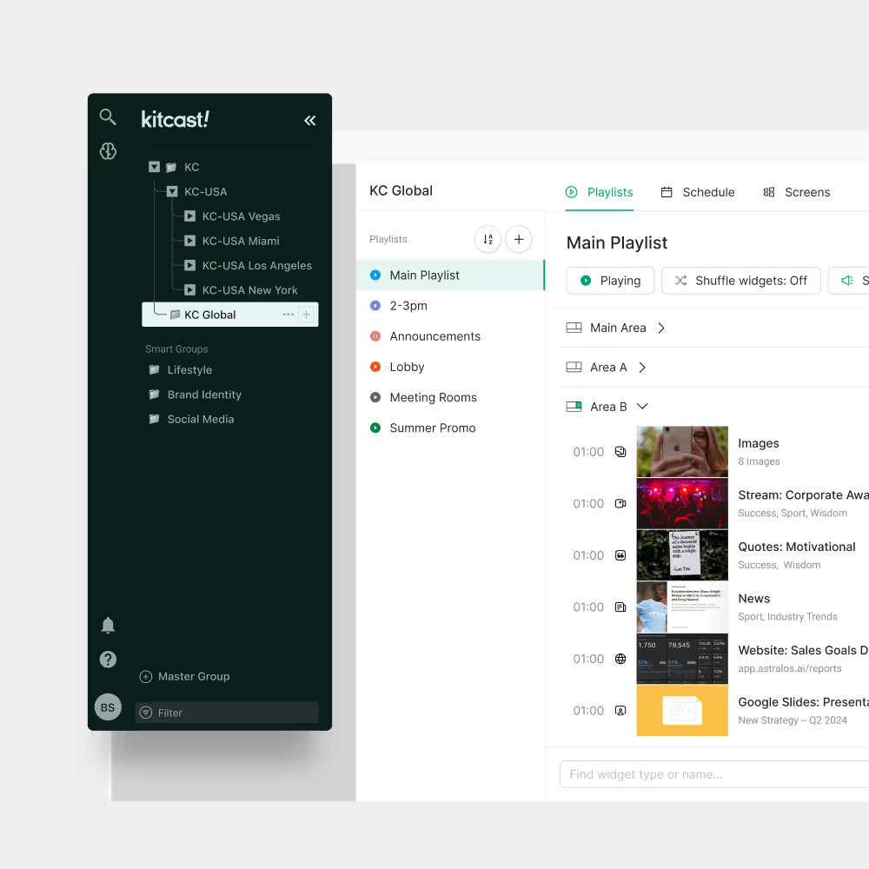Open search in the sidebar
This screenshot has width=869, height=869.
[x=108, y=116]
